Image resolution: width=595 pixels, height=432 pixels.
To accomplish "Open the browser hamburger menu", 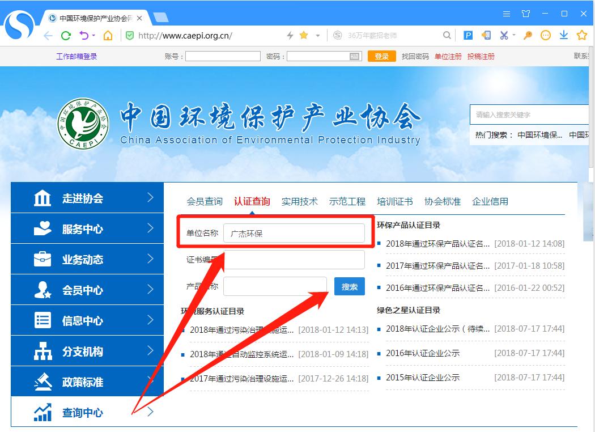I will click(507, 14).
